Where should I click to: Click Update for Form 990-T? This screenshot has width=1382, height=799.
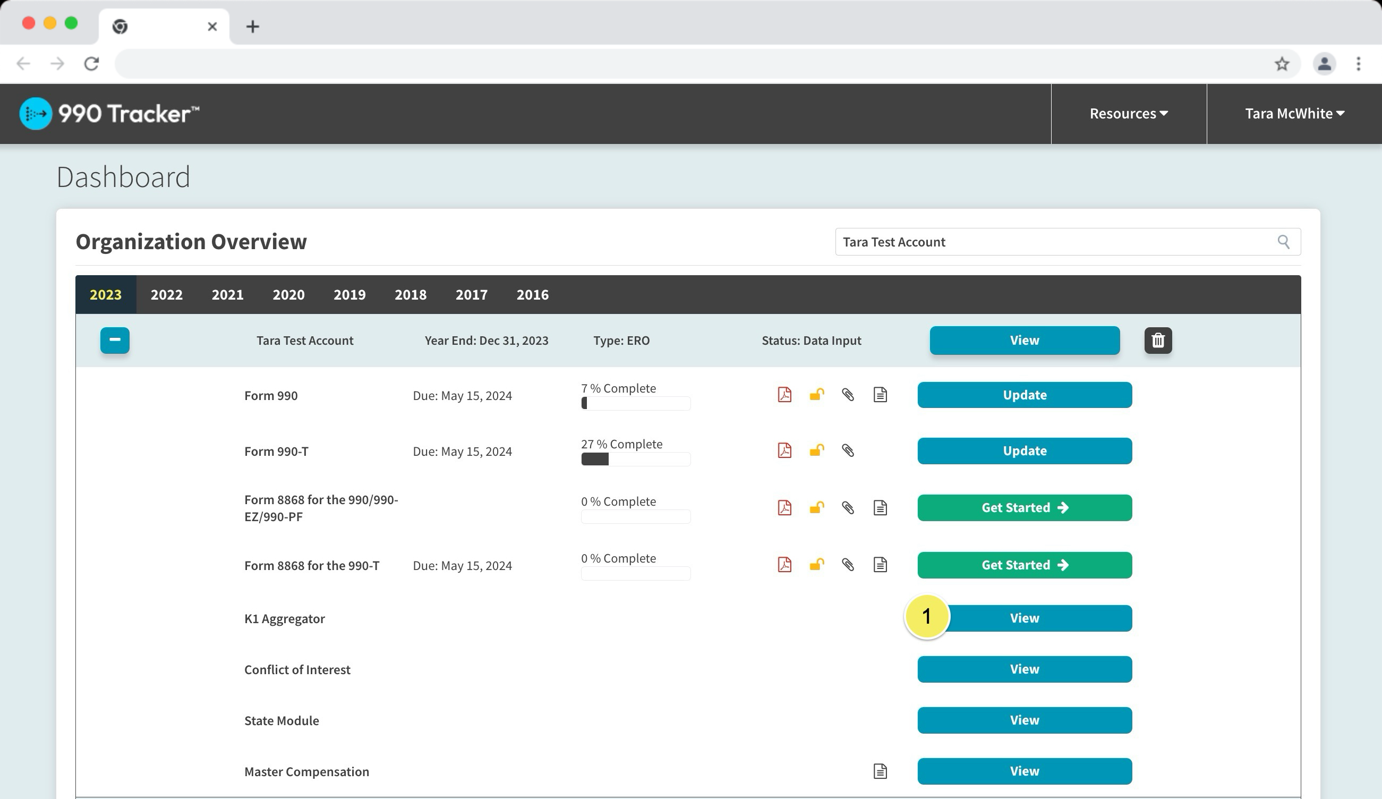pos(1024,451)
